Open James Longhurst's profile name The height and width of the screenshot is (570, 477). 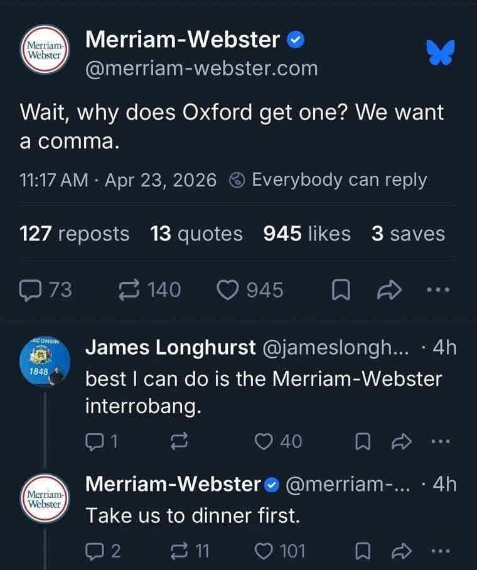(171, 347)
